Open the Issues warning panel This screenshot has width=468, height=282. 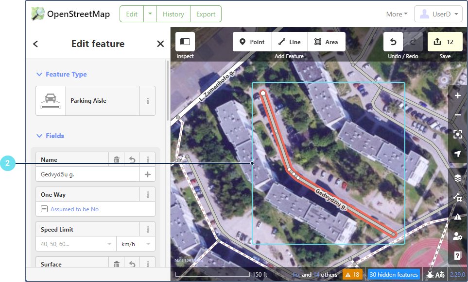pos(457,217)
